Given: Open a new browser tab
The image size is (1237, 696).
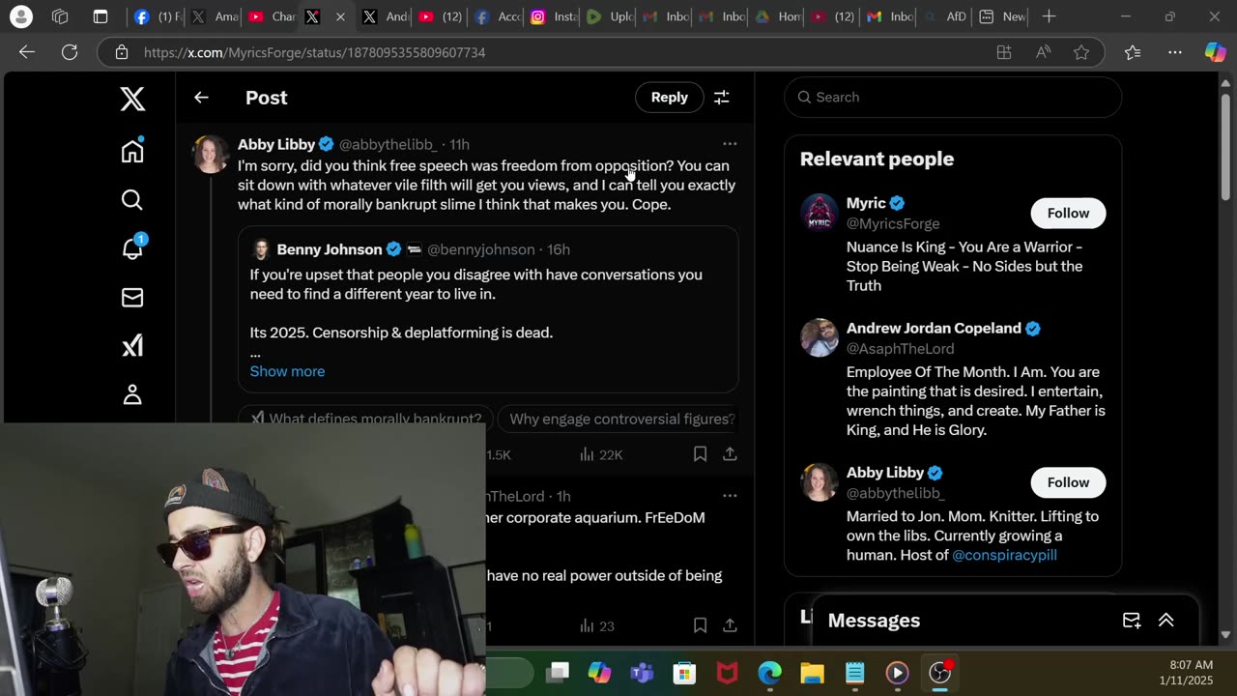Looking at the screenshot, I should click(1049, 16).
